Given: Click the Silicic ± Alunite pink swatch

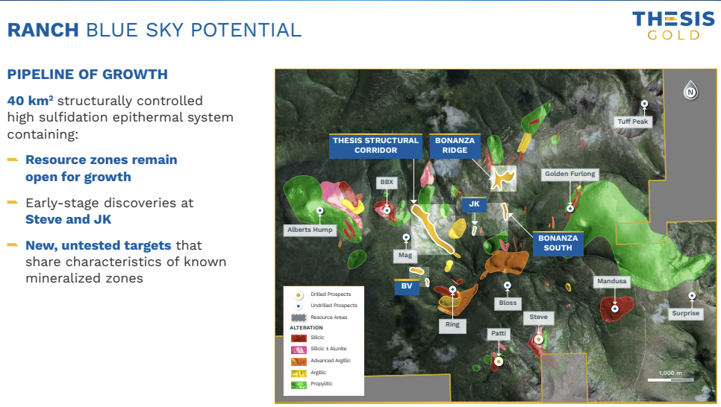Looking at the screenshot, I should [299, 350].
